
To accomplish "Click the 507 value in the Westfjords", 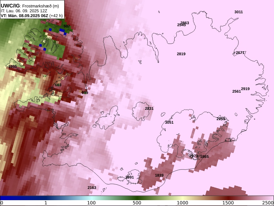I will coord(67,26).
